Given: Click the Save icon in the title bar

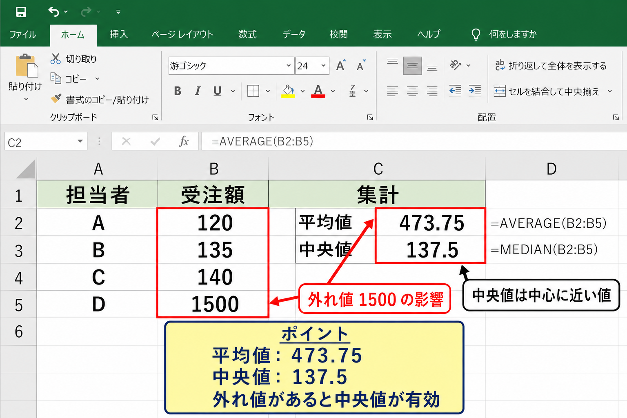Looking at the screenshot, I should tap(21, 12).
